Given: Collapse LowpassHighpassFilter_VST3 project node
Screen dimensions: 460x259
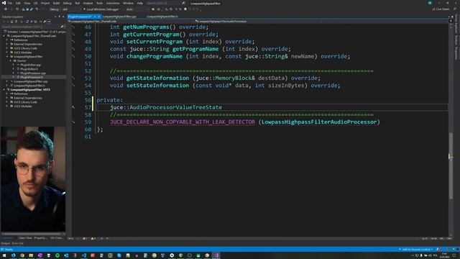Looking at the screenshot, I should [x=4, y=89].
